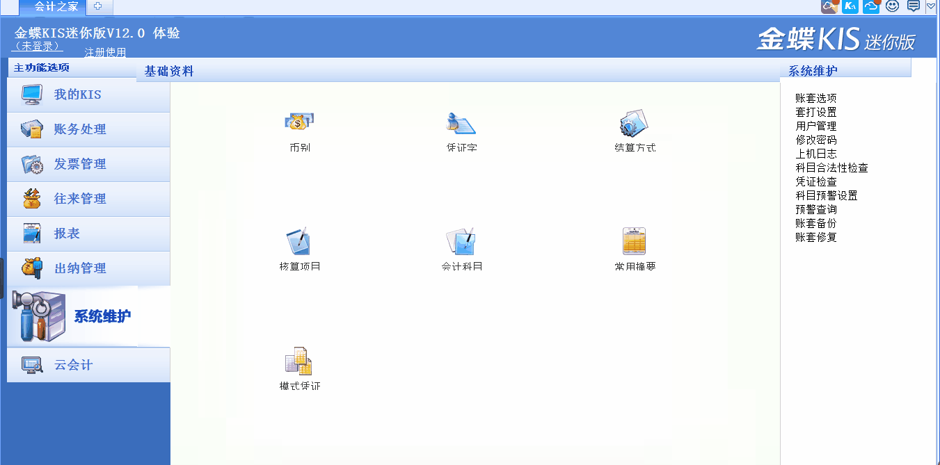Add a new tab with plus button
940x465 pixels.
tap(98, 7)
